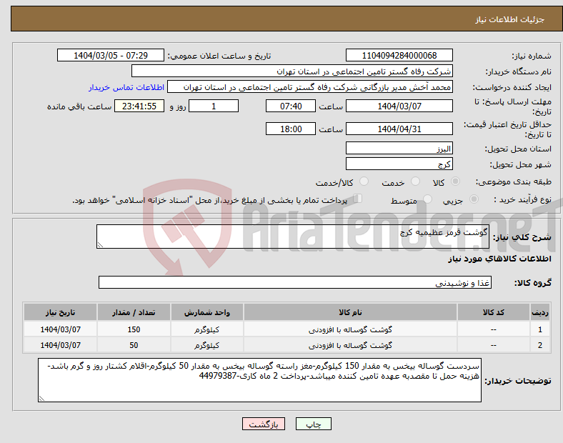Click the buyer notes textarea
The height and width of the screenshot is (443, 563).
(259, 380)
